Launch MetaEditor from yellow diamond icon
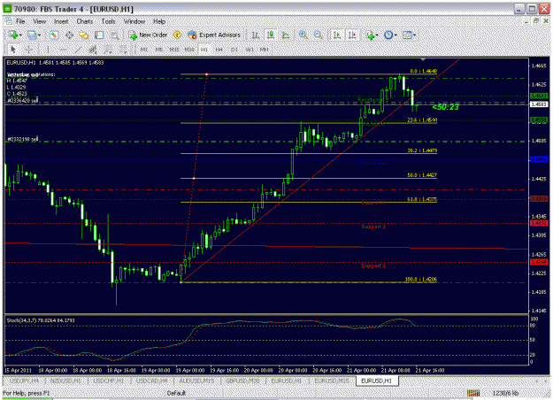553x400 pixels. [177, 35]
